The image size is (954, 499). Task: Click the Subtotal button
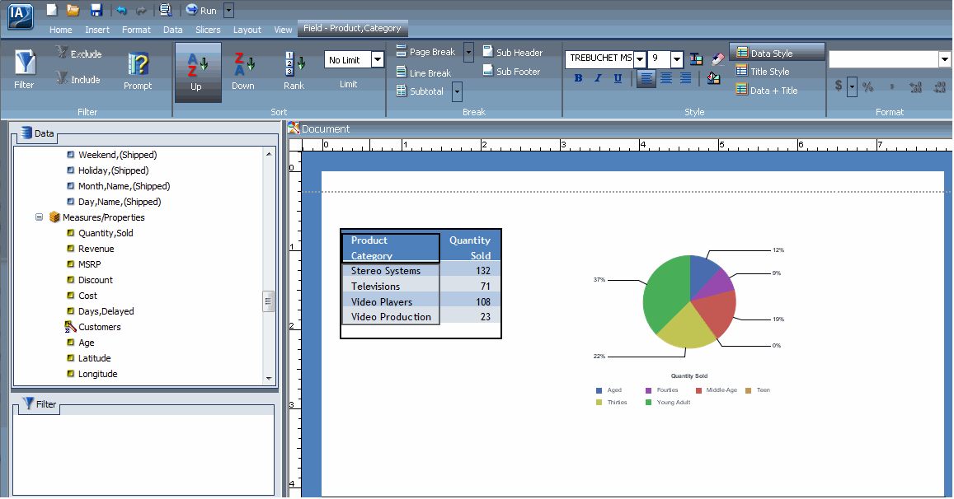pos(420,91)
